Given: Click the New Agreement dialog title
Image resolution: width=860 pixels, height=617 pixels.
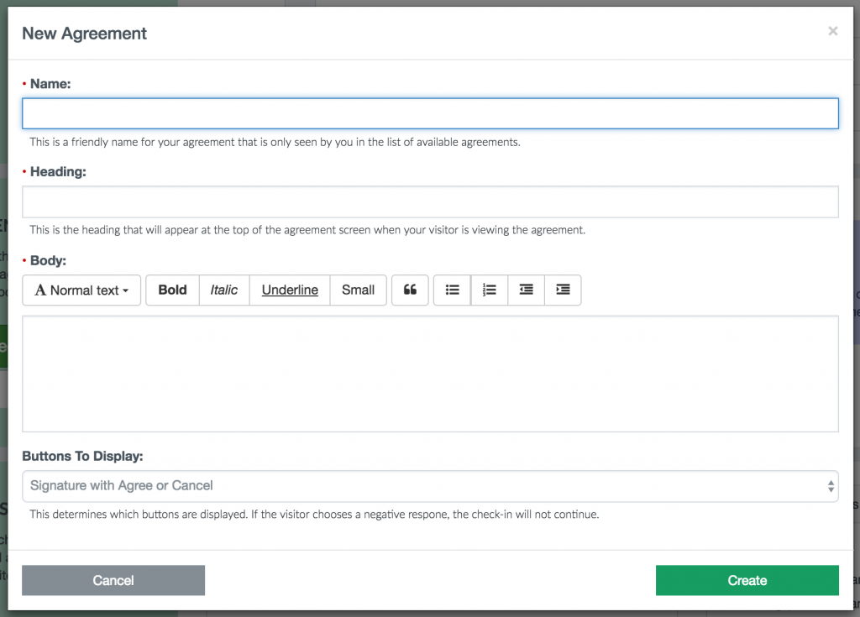Looking at the screenshot, I should [85, 34].
